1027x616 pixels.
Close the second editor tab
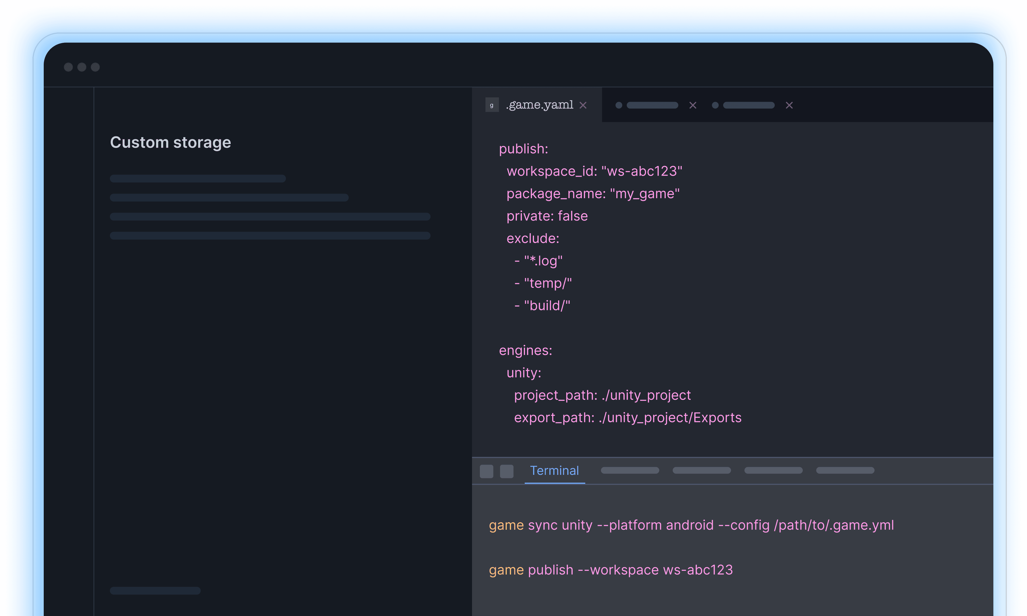(693, 106)
